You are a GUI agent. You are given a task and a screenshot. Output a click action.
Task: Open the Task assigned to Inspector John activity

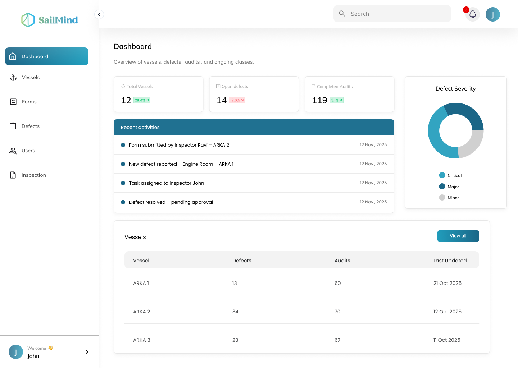pyautogui.click(x=167, y=183)
